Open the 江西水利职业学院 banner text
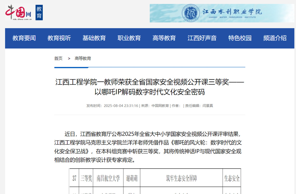The width and height of the screenshot is (296, 194). click(232, 12)
